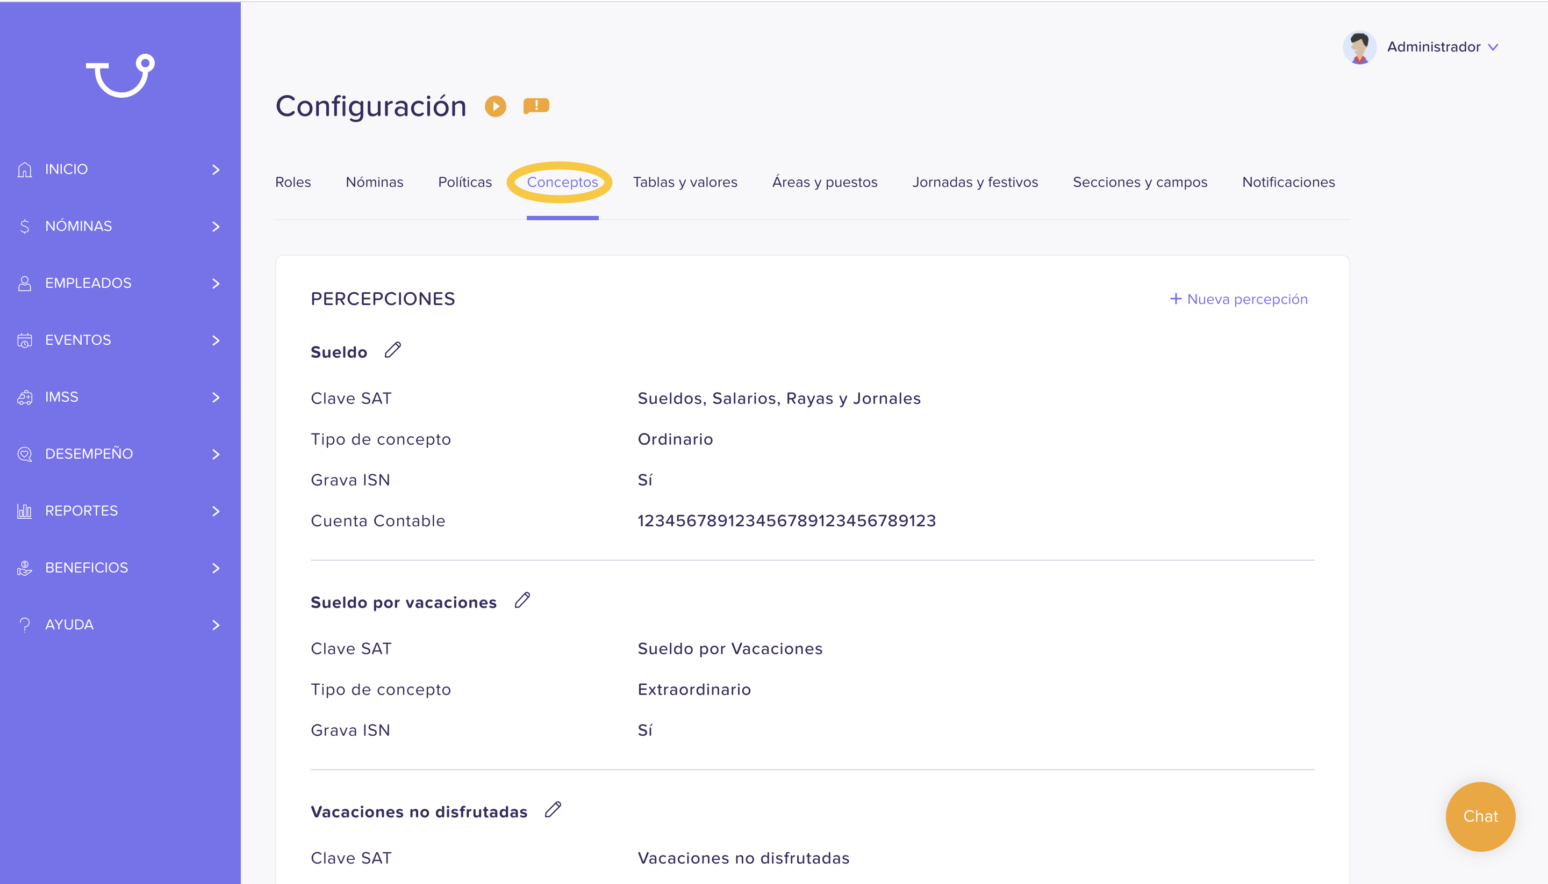Viewport: 1548px width, 884px height.
Task: Expand the Desempeño sidebar chevron
Action: click(x=216, y=454)
